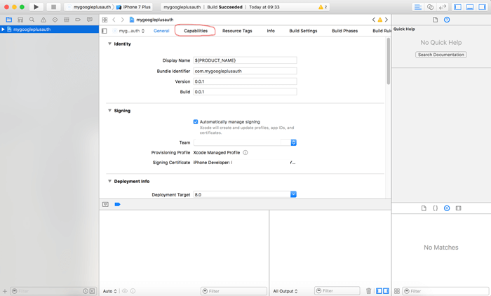Show source-controlled files filter

point(92,291)
